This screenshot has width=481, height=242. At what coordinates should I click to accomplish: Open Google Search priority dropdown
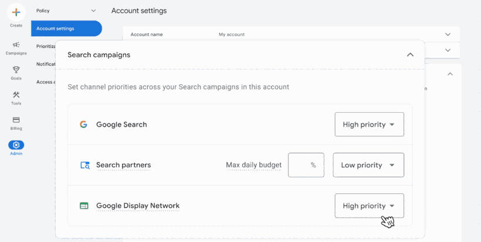click(x=370, y=125)
